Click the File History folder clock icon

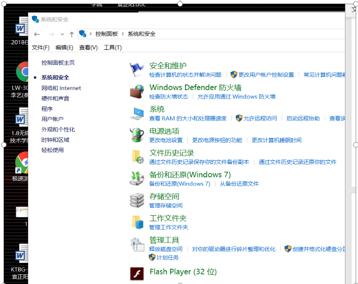pyautogui.click(x=138, y=157)
